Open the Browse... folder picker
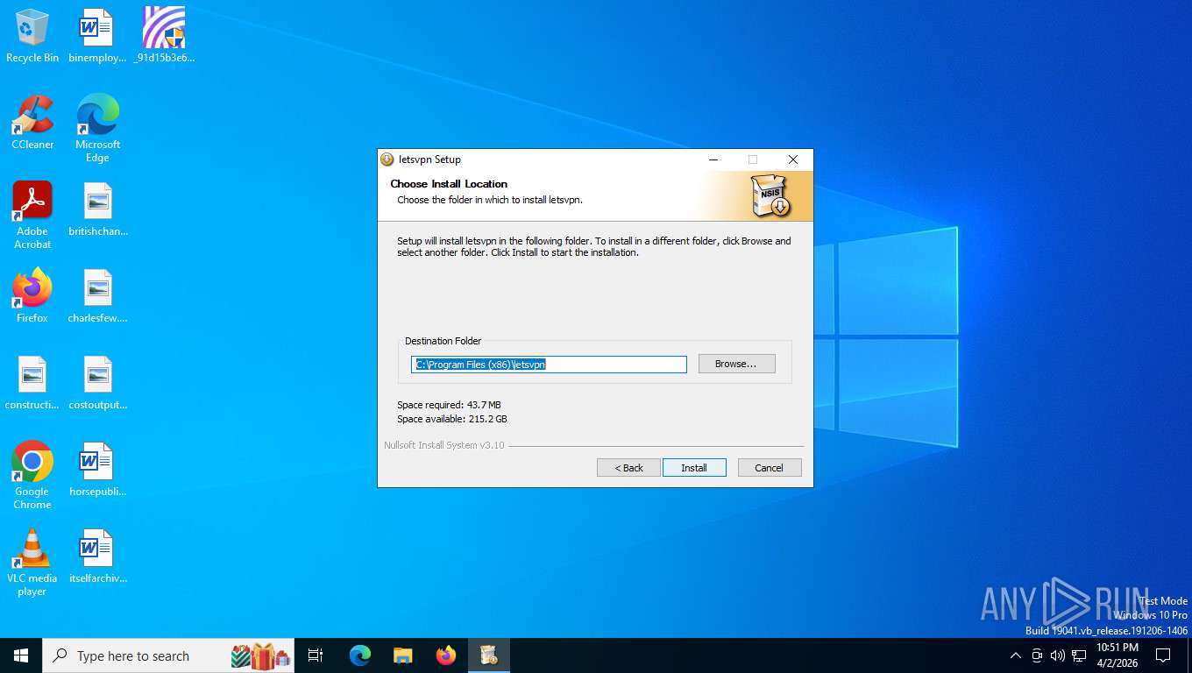Image resolution: width=1192 pixels, height=673 pixels. [736, 364]
